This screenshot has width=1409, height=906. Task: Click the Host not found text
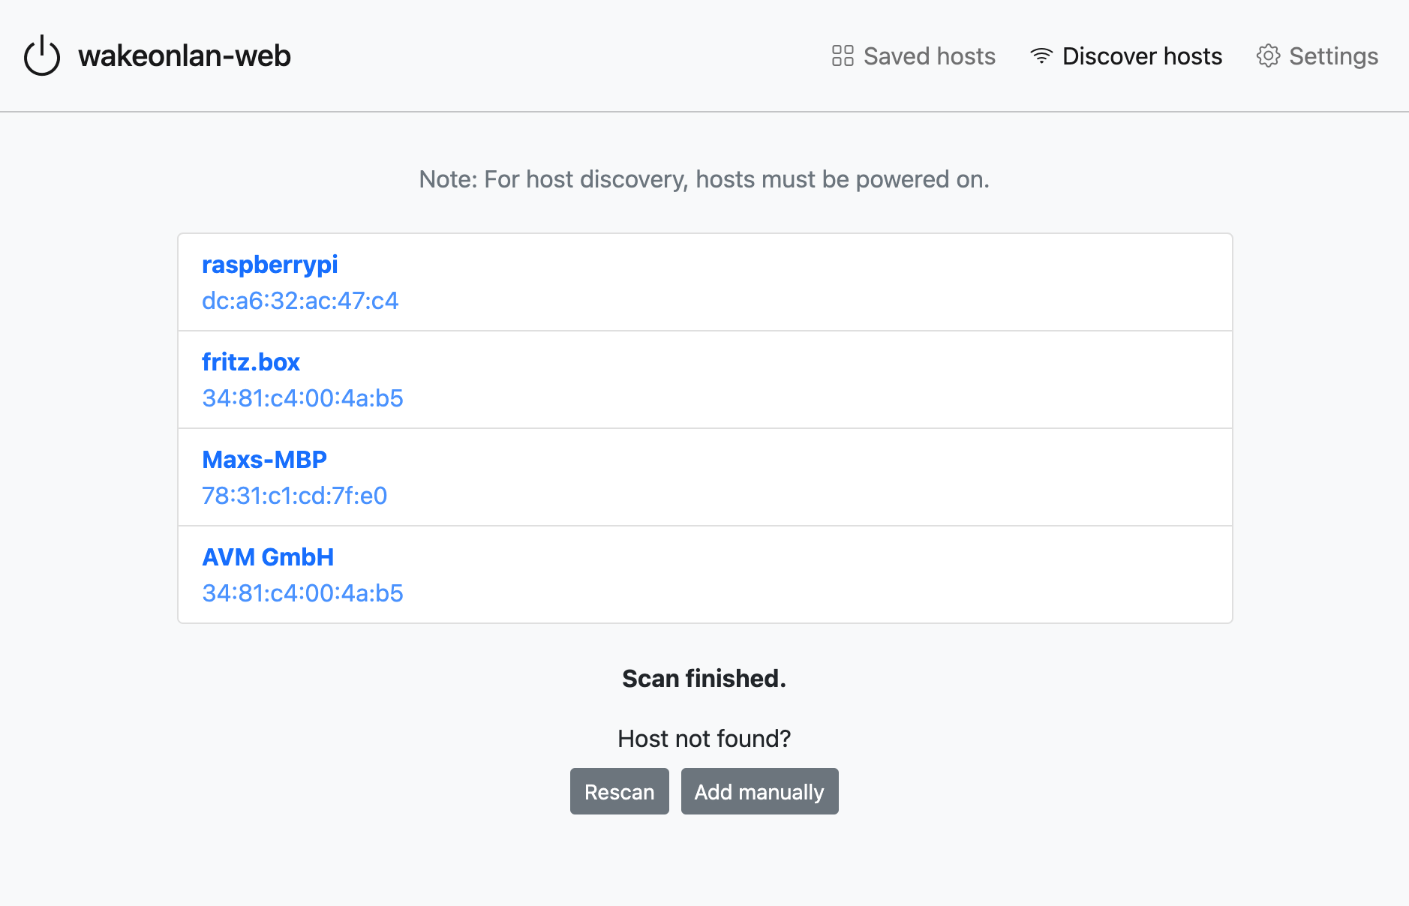pyautogui.click(x=702, y=738)
